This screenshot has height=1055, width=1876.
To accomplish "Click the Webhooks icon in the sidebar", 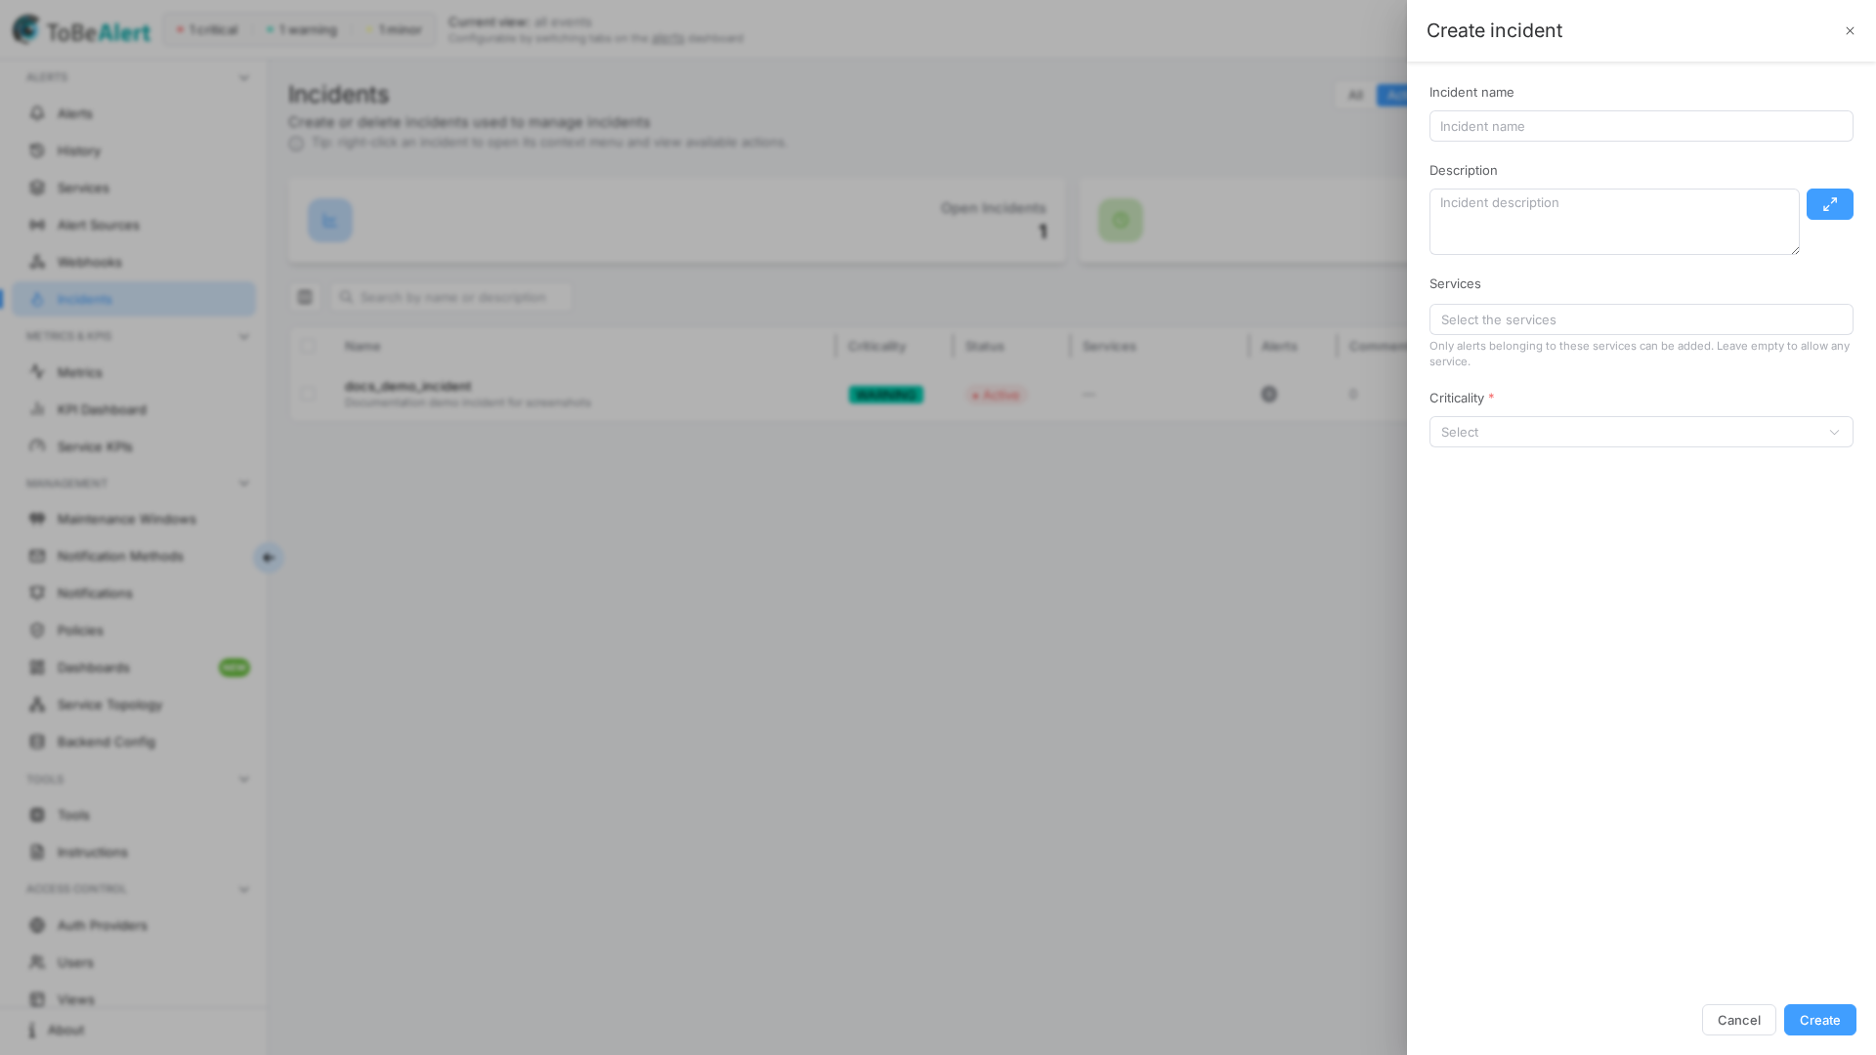I will pyautogui.click(x=37, y=262).
